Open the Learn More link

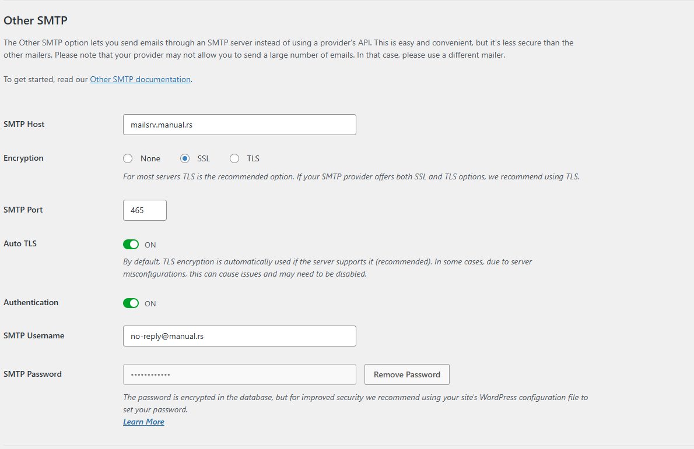coord(143,422)
